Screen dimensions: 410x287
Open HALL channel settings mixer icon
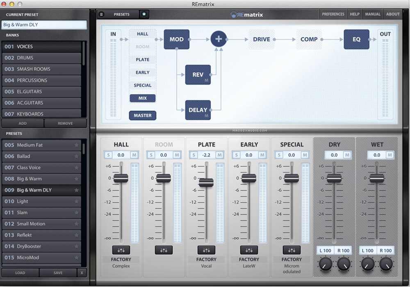click(x=121, y=250)
